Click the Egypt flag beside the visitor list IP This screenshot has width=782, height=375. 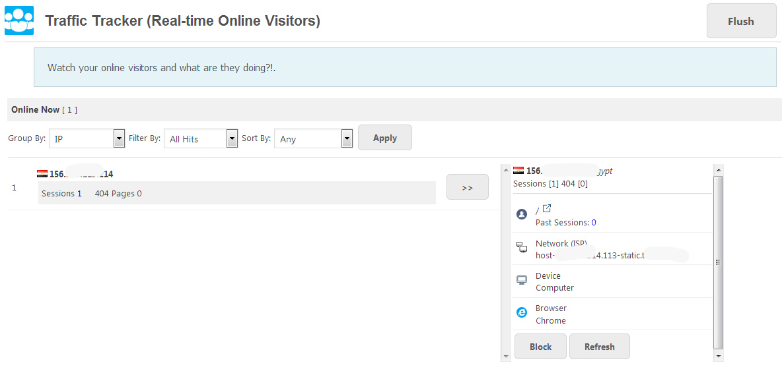pyautogui.click(x=42, y=174)
